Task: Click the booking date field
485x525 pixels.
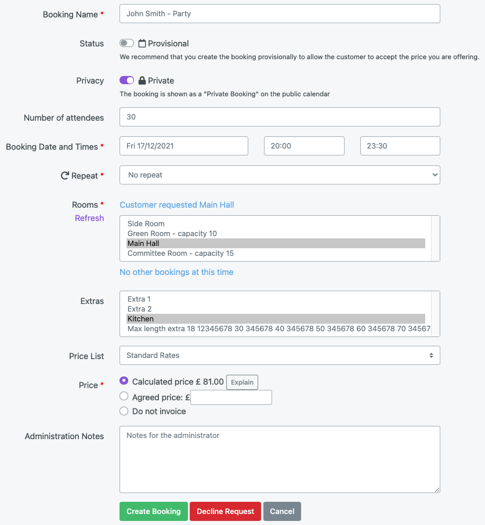Action: (x=183, y=146)
